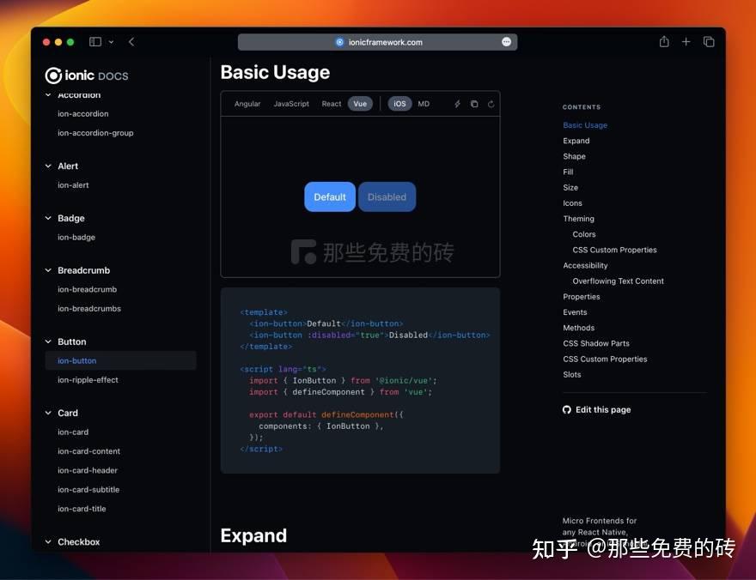This screenshot has width=756, height=580.
Task: Click the GitHub icon beside Edit this page
Action: point(566,409)
